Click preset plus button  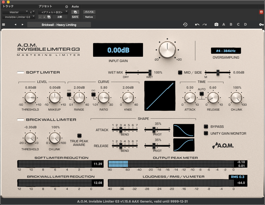[44, 17]
